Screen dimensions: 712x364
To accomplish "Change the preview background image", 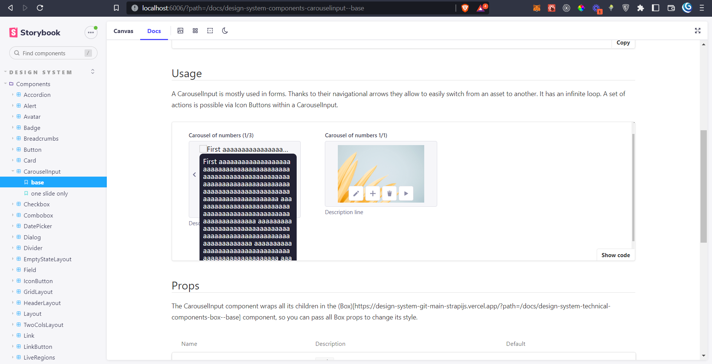I will coord(180,31).
